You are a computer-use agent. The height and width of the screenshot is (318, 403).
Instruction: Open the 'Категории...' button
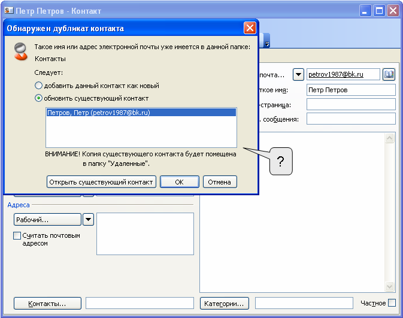[225, 304]
